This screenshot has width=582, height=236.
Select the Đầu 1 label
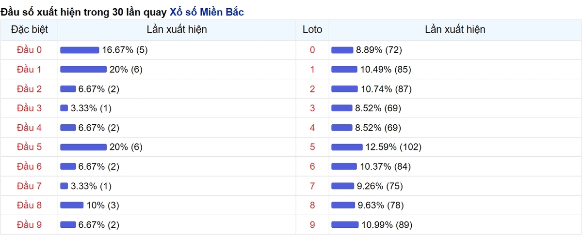coord(29,69)
